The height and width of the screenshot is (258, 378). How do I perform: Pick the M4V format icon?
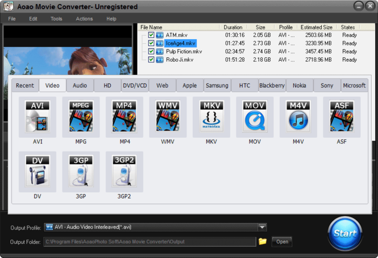[298, 117]
